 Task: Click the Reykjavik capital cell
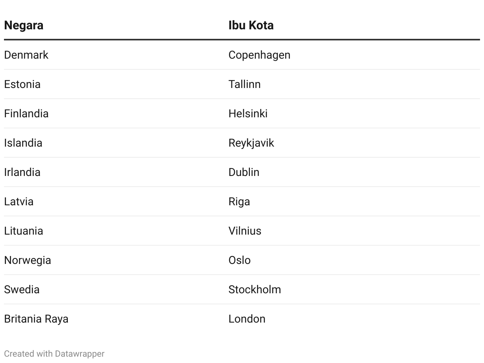click(251, 143)
